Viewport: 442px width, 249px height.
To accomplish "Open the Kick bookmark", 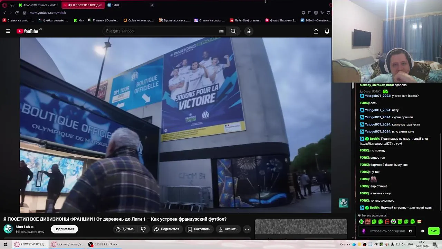I will (x=79, y=20).
